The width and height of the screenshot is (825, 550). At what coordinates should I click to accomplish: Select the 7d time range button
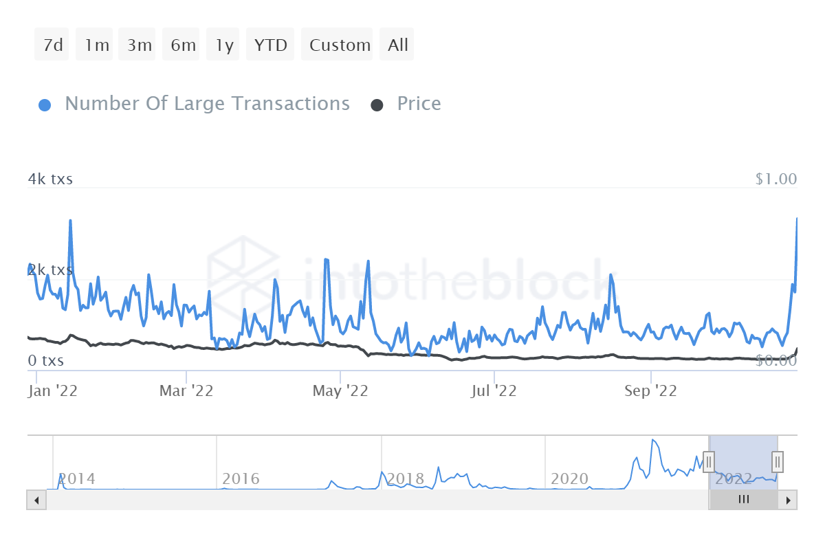(52, 45)
